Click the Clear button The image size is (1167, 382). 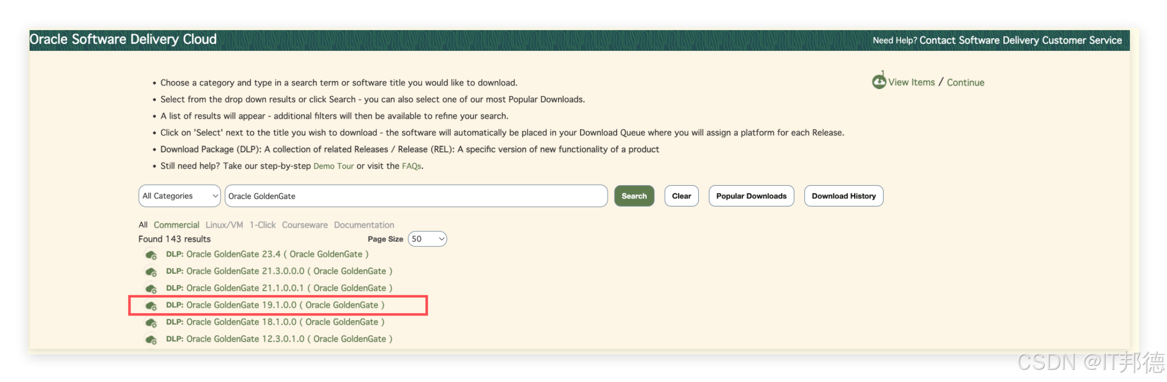[x=681, y=196]
